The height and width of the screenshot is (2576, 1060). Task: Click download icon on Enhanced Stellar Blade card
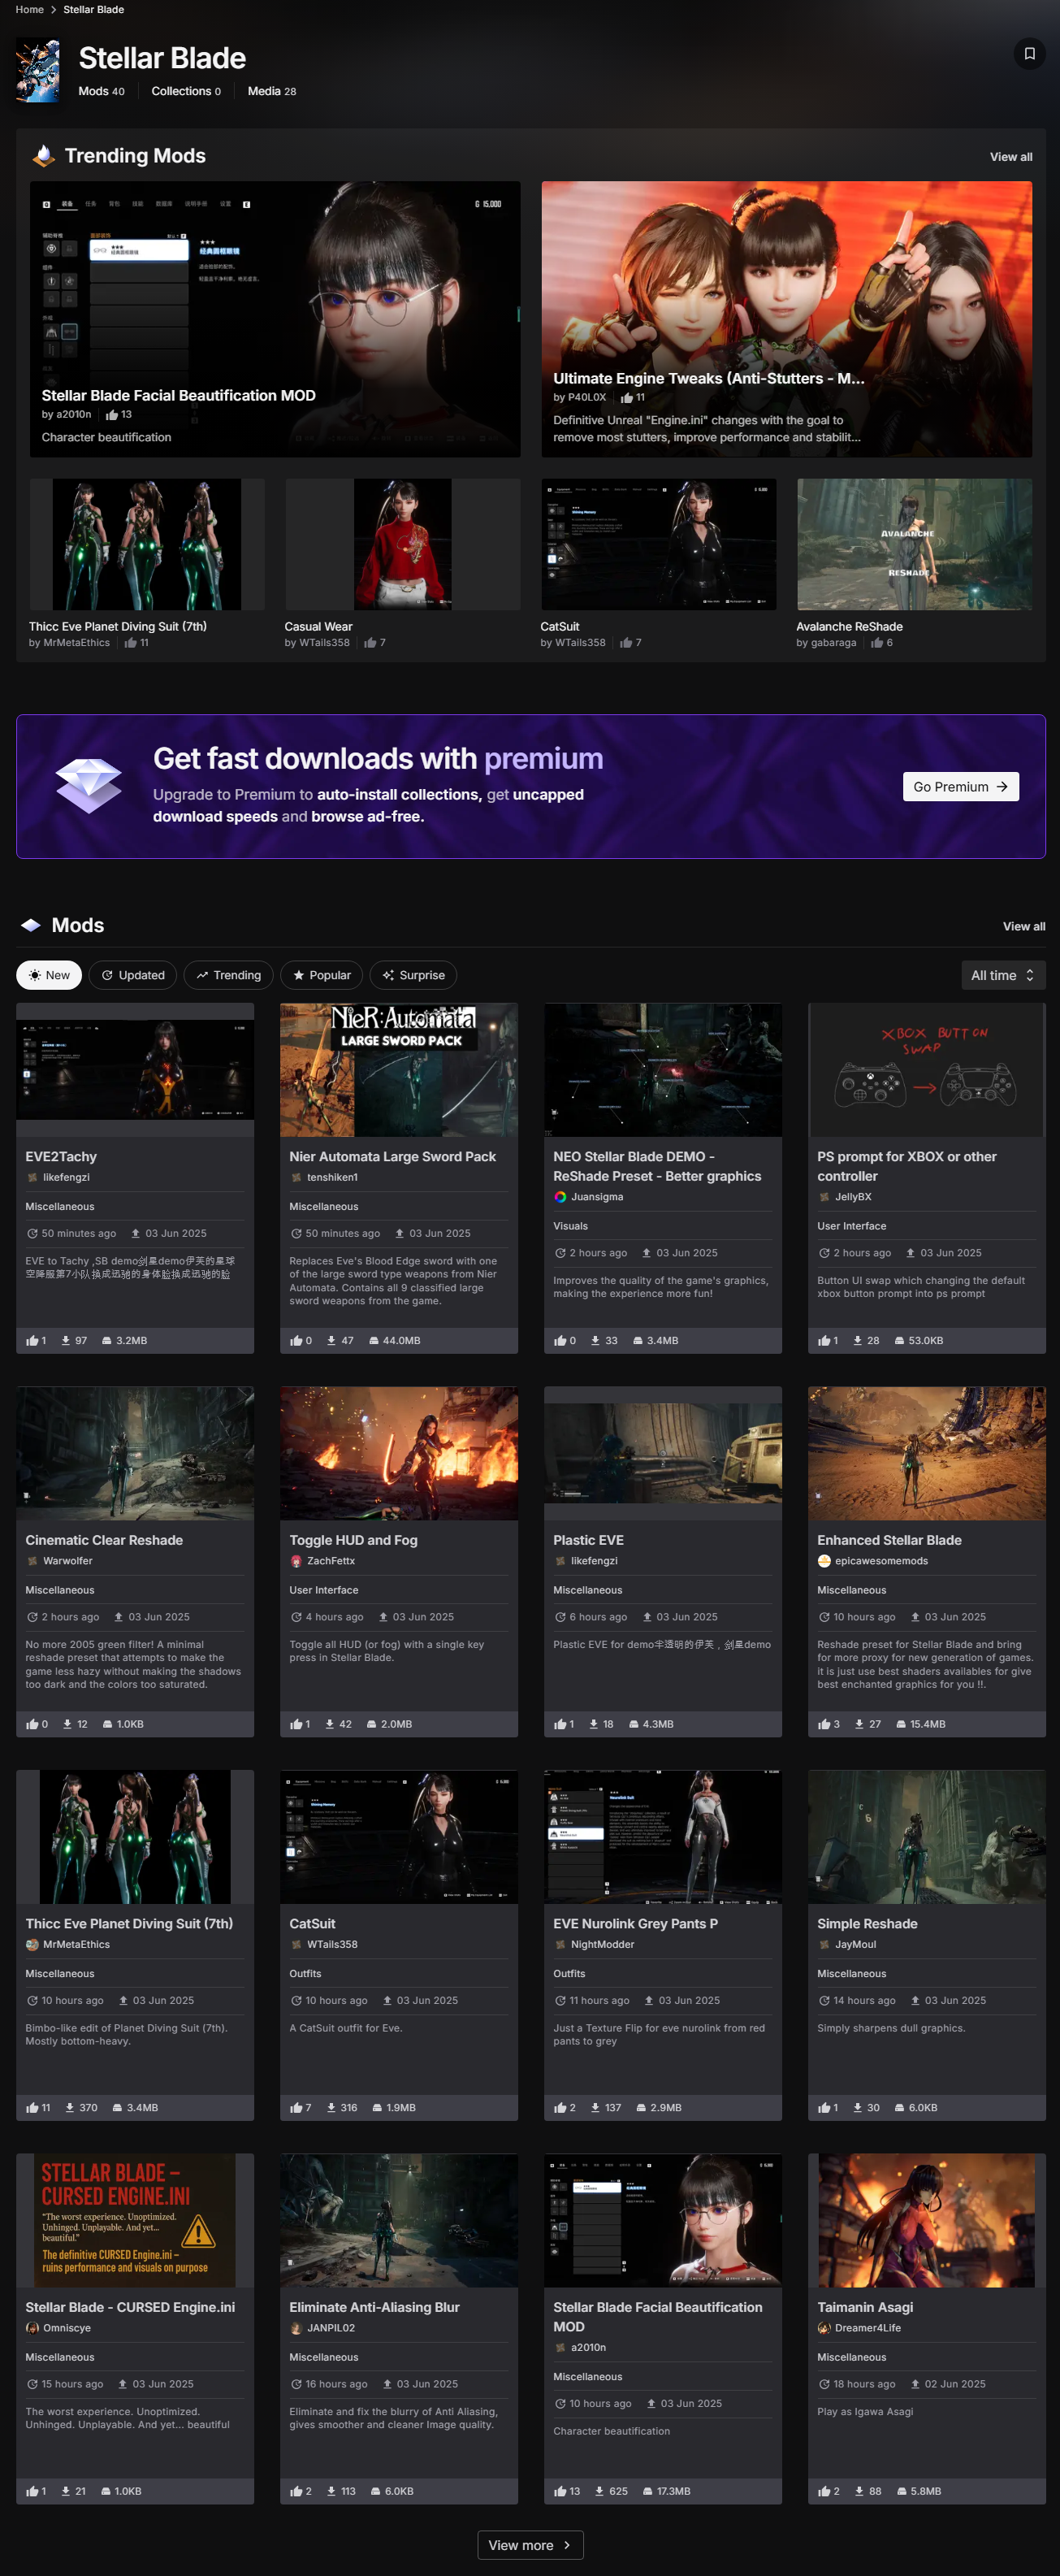pos(859,1724)
